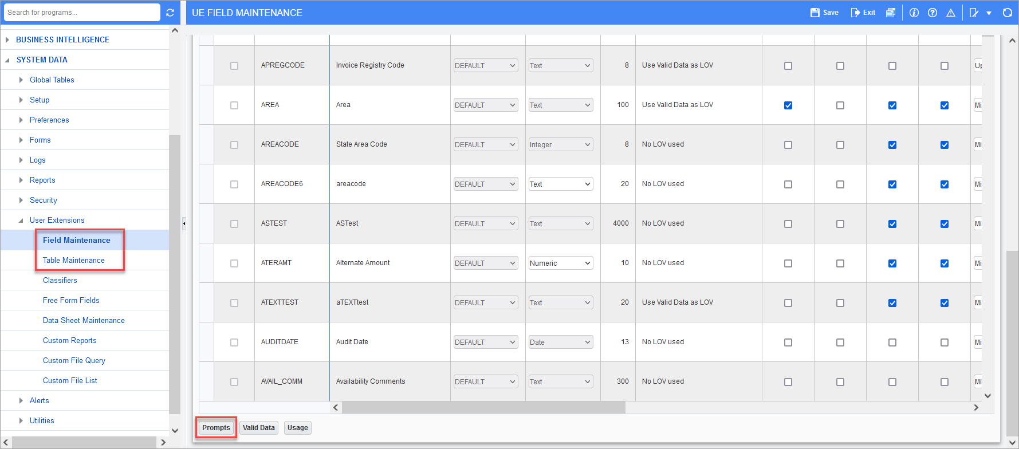Open Custom Reports link
Screen dimensions: 1019x449
[70, 340]
